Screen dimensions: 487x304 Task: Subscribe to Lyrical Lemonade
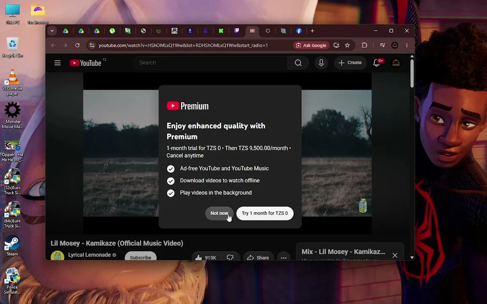tap(140, 258)
